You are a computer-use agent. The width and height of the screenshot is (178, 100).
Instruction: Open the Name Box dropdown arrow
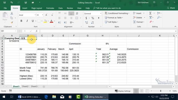tap(16, 31)
